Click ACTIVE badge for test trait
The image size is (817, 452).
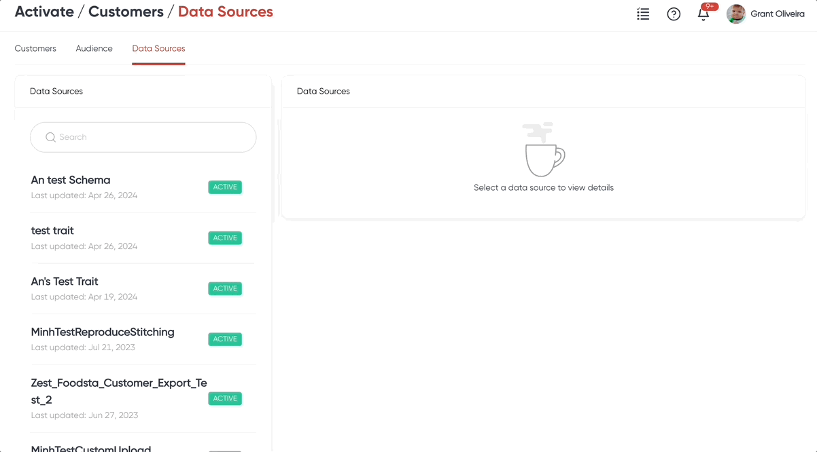pos(225,238)
